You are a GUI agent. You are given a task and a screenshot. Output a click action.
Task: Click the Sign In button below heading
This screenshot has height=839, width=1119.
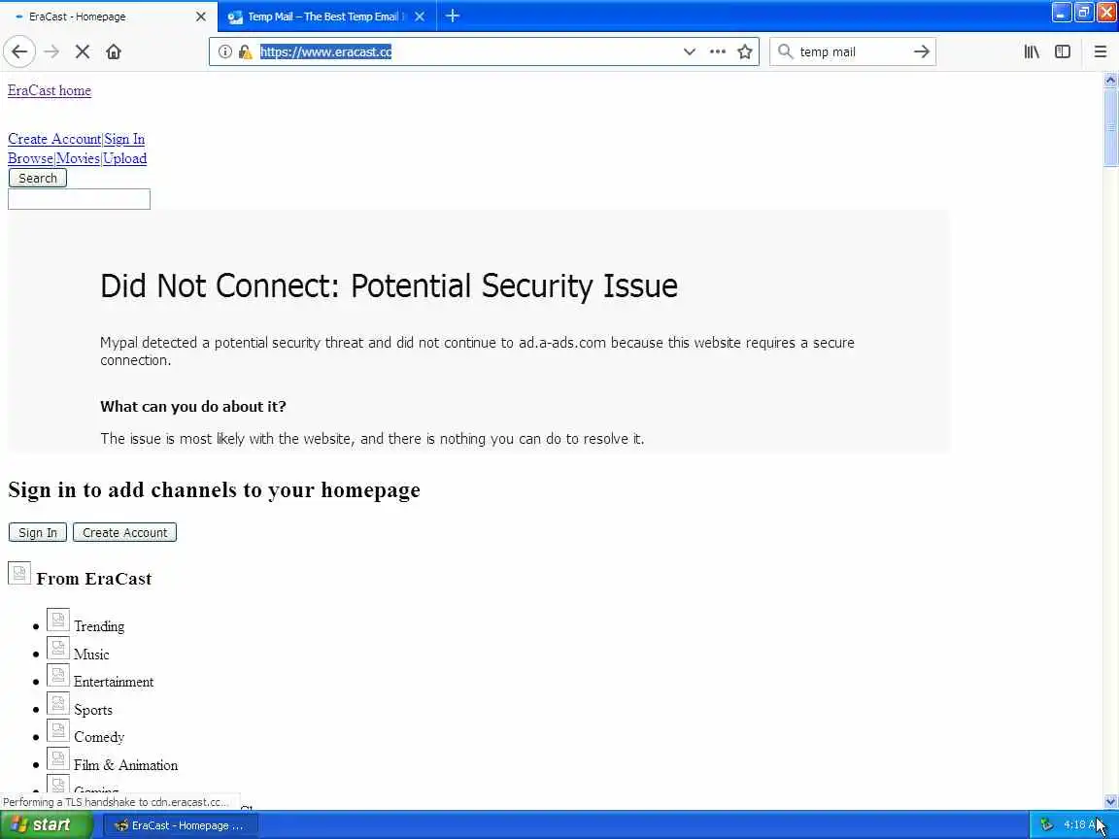pyautogui.click(x=38, y=532)
